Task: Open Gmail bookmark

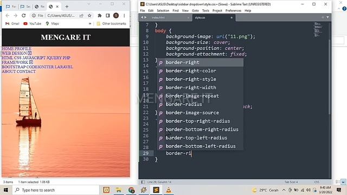Action: pyautogui.click(x=12, y=23)
